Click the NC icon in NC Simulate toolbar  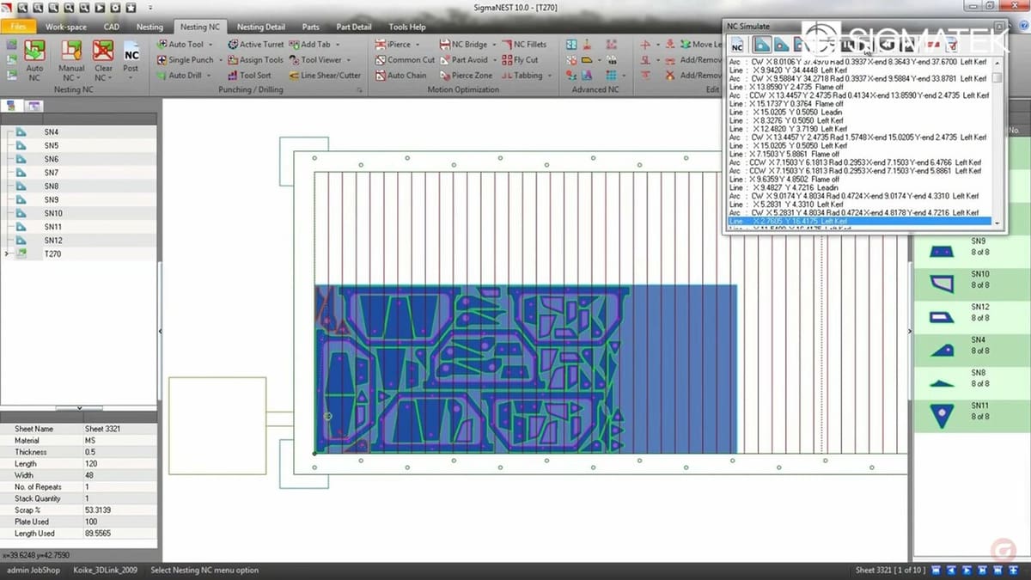(737, 45)
